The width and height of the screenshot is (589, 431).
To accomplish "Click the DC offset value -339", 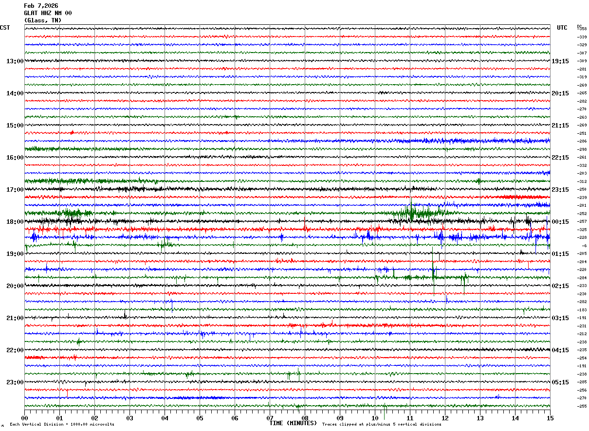I will click(x=582, y=37).
